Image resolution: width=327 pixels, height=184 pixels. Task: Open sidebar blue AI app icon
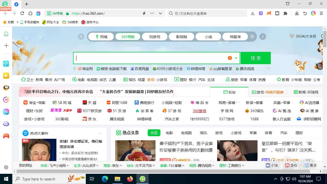pos(6,112)
